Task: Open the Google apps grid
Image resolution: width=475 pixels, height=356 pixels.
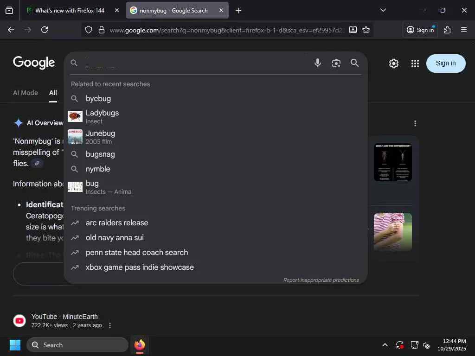Action: click(x=415, y=63)
